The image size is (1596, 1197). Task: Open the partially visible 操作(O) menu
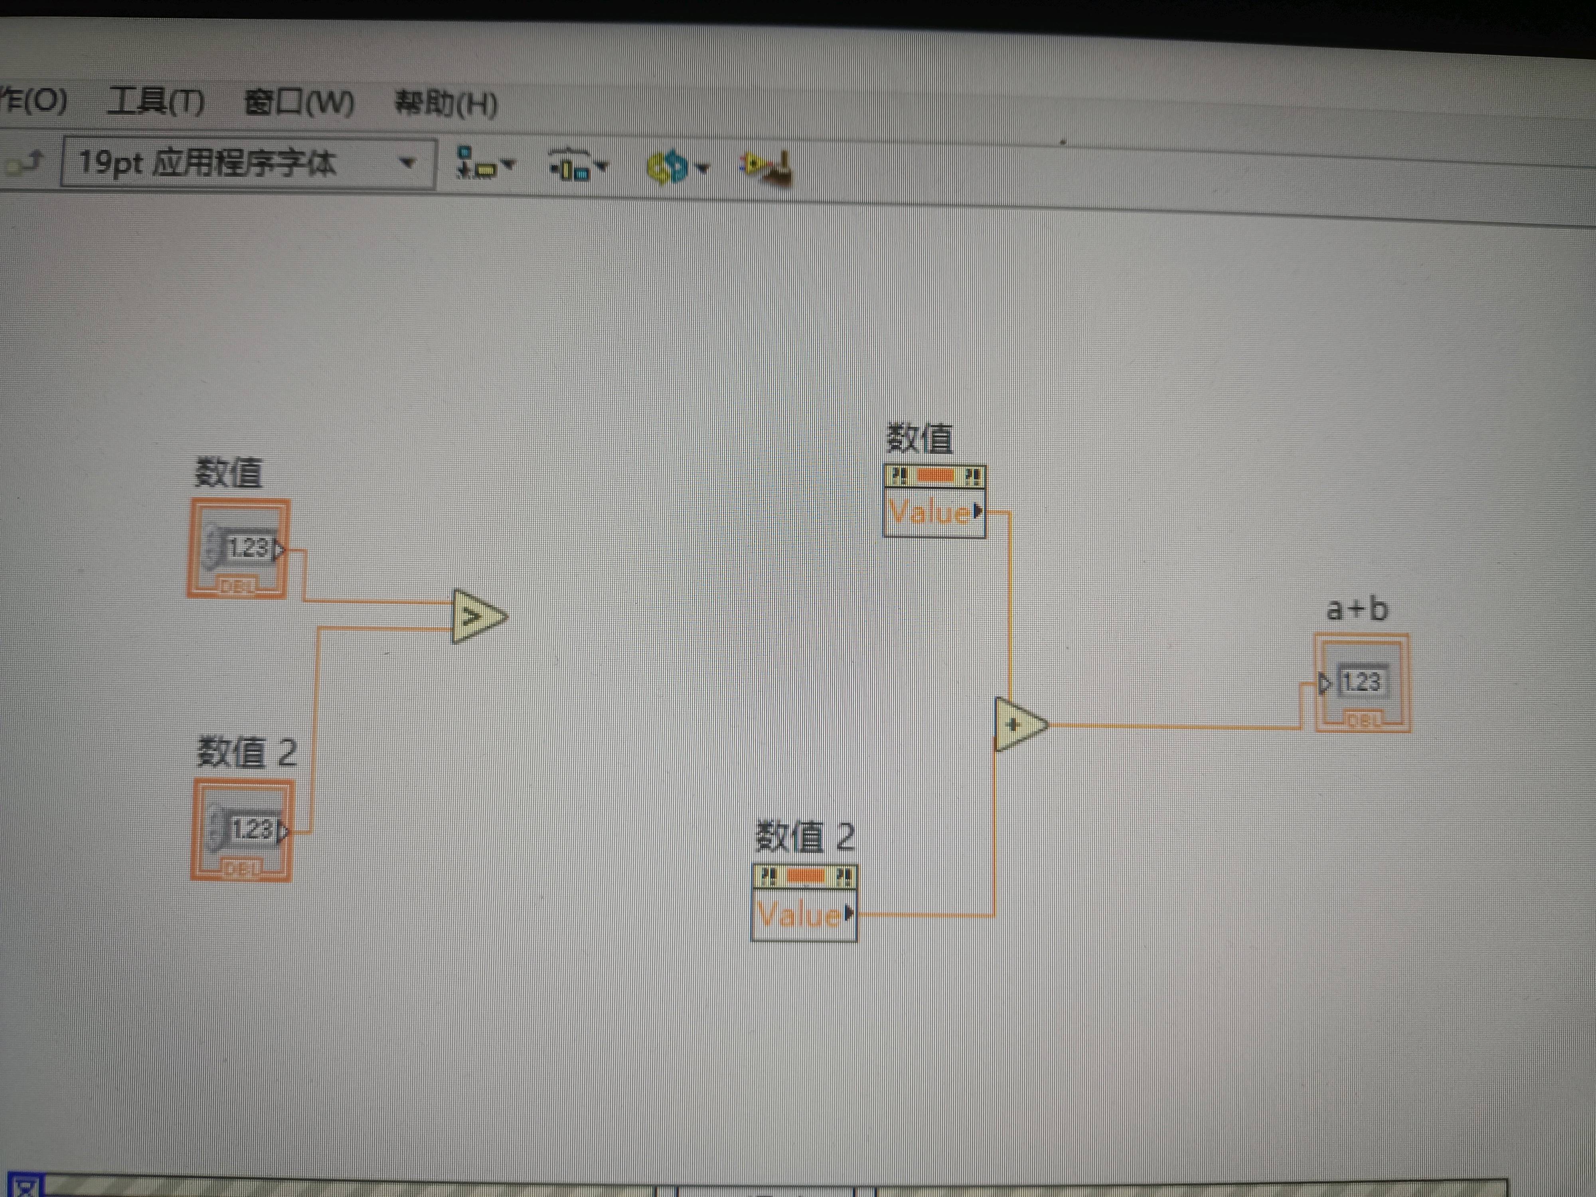pyautogui.click(x=33, y=100)
